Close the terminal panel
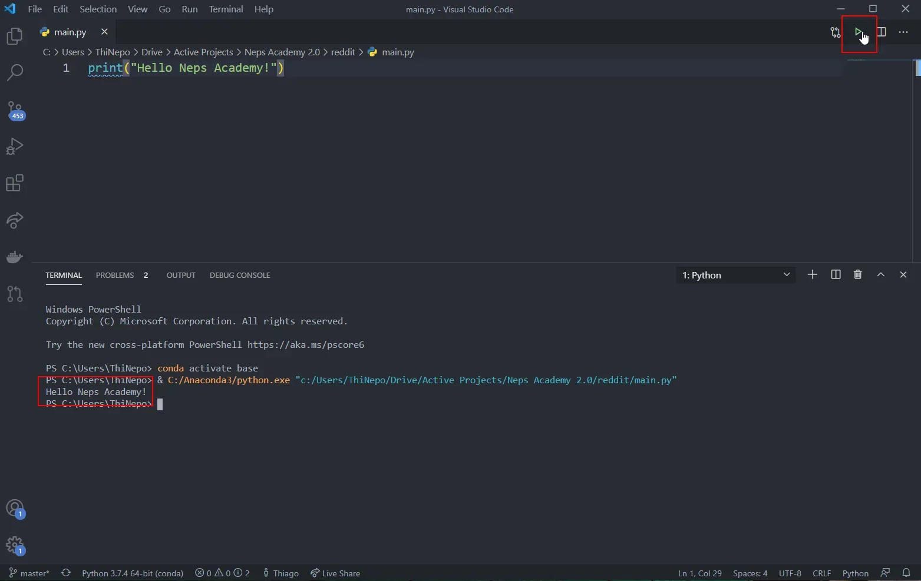The width and height of the screenshot is (921, 581). pos(903,274)
